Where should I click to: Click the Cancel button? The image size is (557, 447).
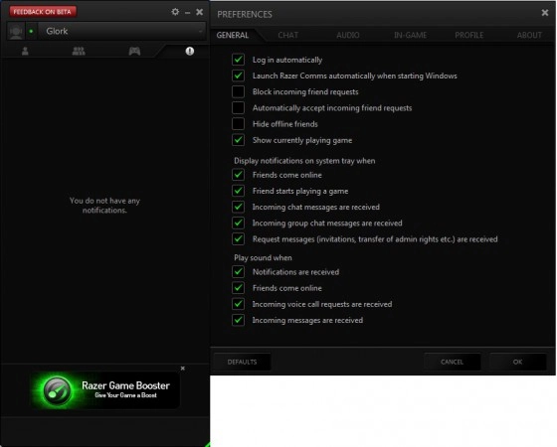tap(452, 362)
